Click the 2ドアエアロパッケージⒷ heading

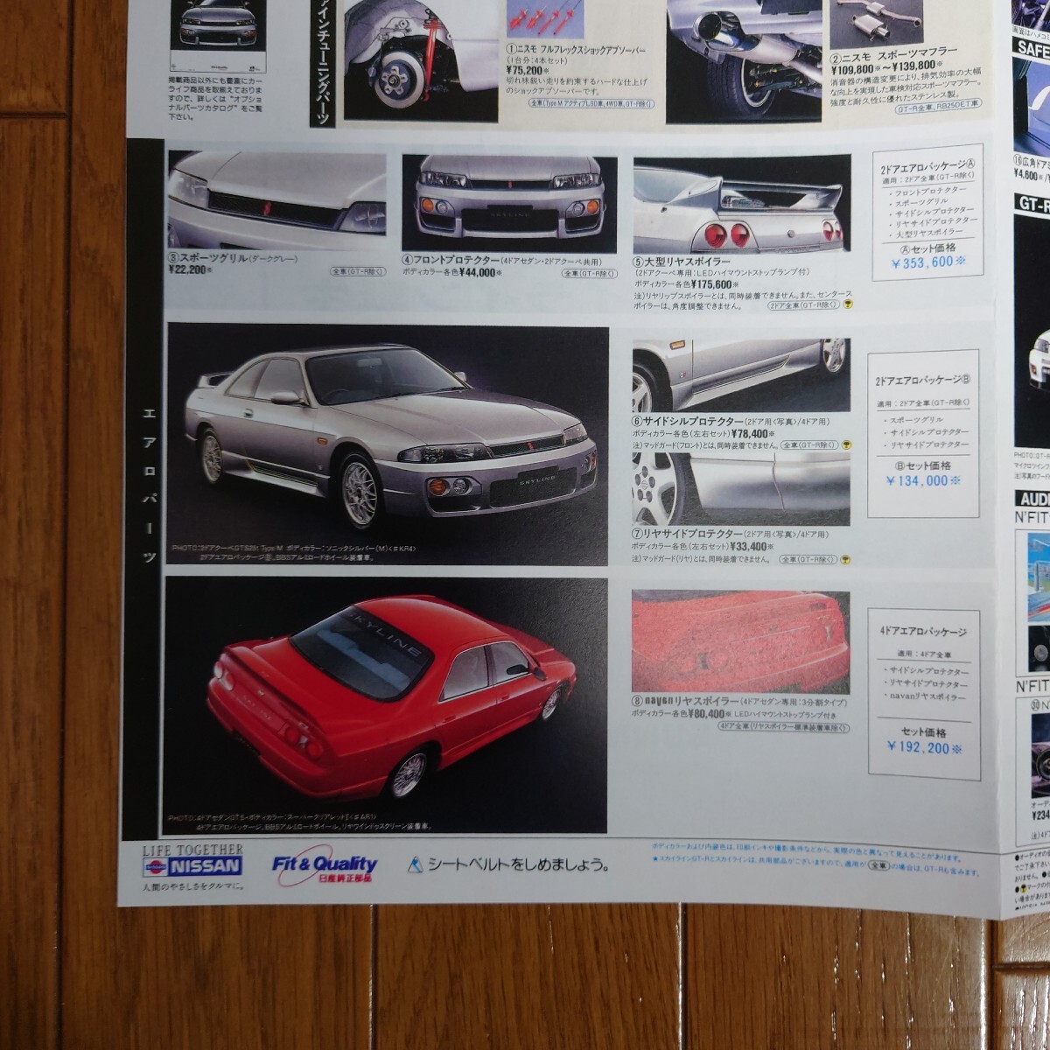click(925, 379)
